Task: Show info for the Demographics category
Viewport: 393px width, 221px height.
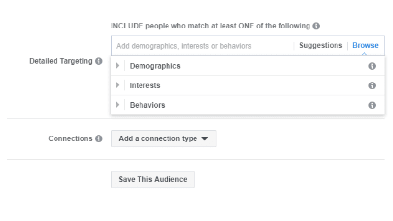Action: coord(372,66)
